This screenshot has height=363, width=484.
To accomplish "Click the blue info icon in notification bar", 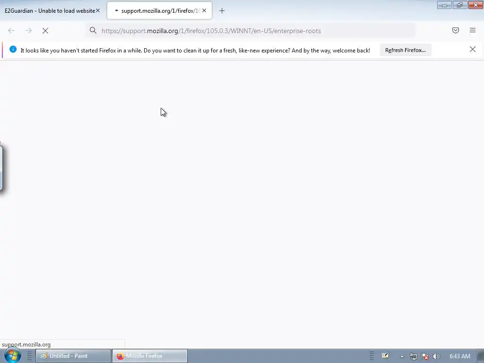I will [13, 49].
